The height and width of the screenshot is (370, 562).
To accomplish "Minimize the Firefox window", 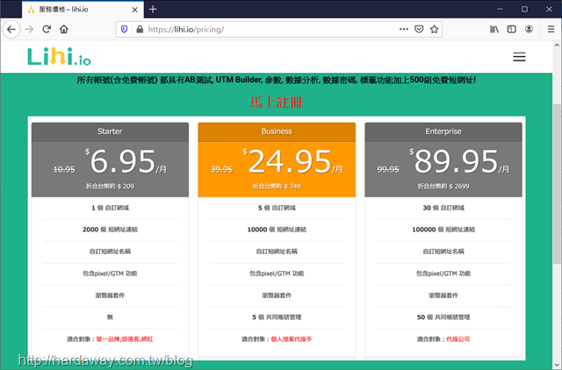I will click(x=500, y=10).
